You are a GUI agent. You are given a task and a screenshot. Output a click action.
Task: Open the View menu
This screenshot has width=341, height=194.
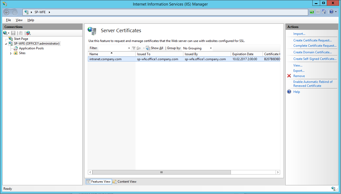pos(19,20)
